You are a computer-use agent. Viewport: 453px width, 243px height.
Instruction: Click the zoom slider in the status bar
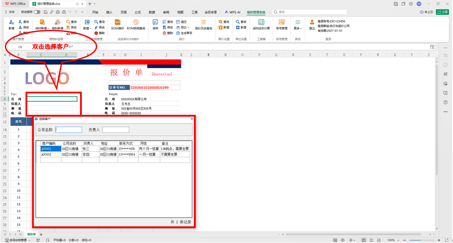(x=422, y=240)
